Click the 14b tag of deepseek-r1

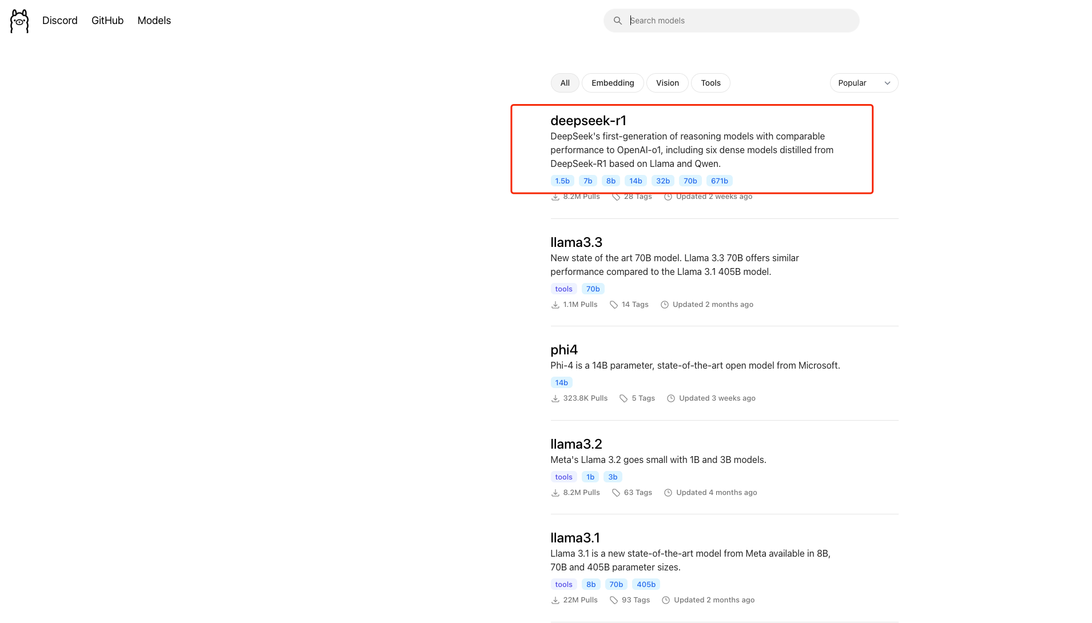(x=636, y=181)
